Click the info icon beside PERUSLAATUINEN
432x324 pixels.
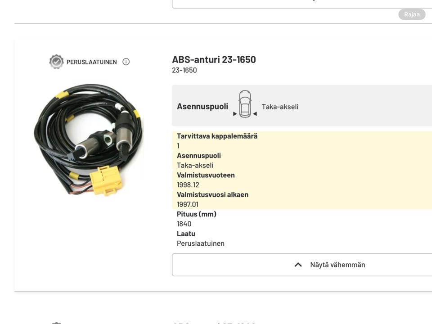(x=126, y=62)
